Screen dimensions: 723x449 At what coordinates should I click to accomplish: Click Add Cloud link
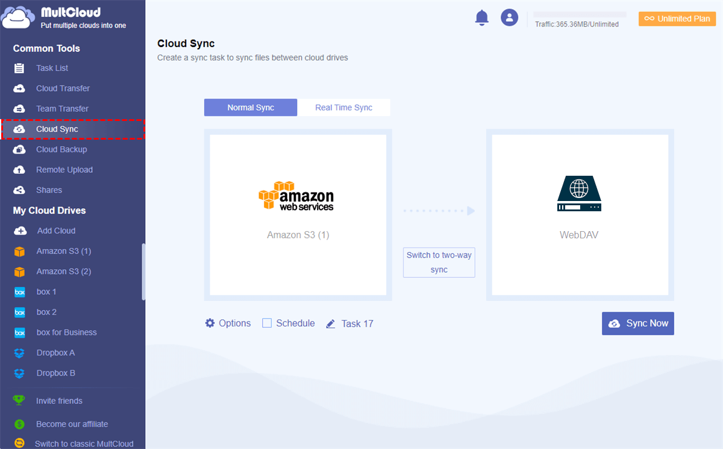tap(56, 231)
